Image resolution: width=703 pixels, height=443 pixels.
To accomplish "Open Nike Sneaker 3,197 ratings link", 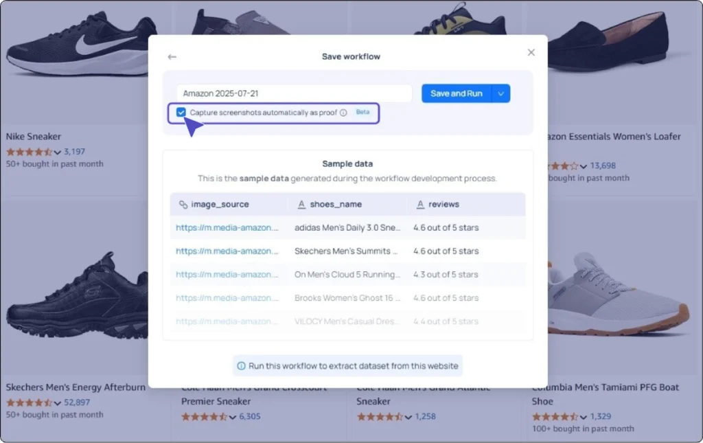I will pyautogui.click(x=74, y=152).
